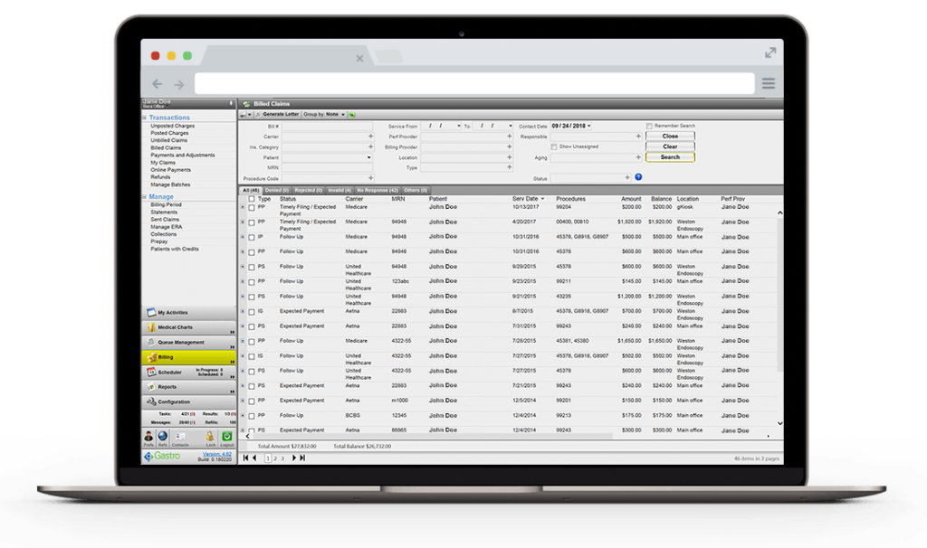Check the Show Unassigned checkbox
The image size is (927, 548).
click(x=555, y=146)
